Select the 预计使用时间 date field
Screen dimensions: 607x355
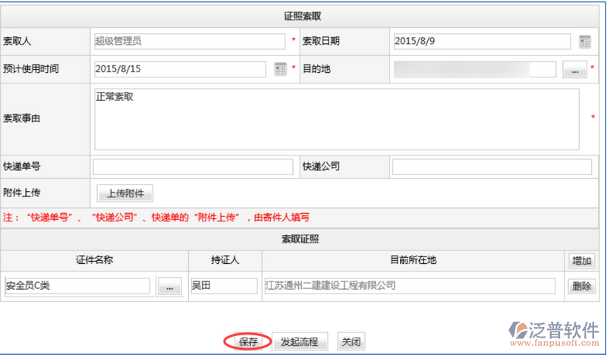[179, 69]
